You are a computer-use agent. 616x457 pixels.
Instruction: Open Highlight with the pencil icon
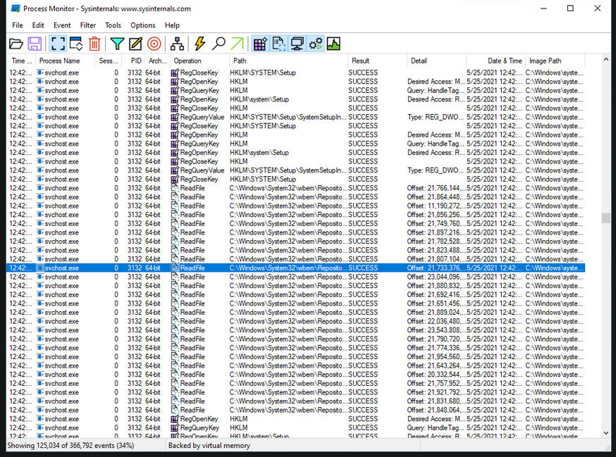point(135,44)
